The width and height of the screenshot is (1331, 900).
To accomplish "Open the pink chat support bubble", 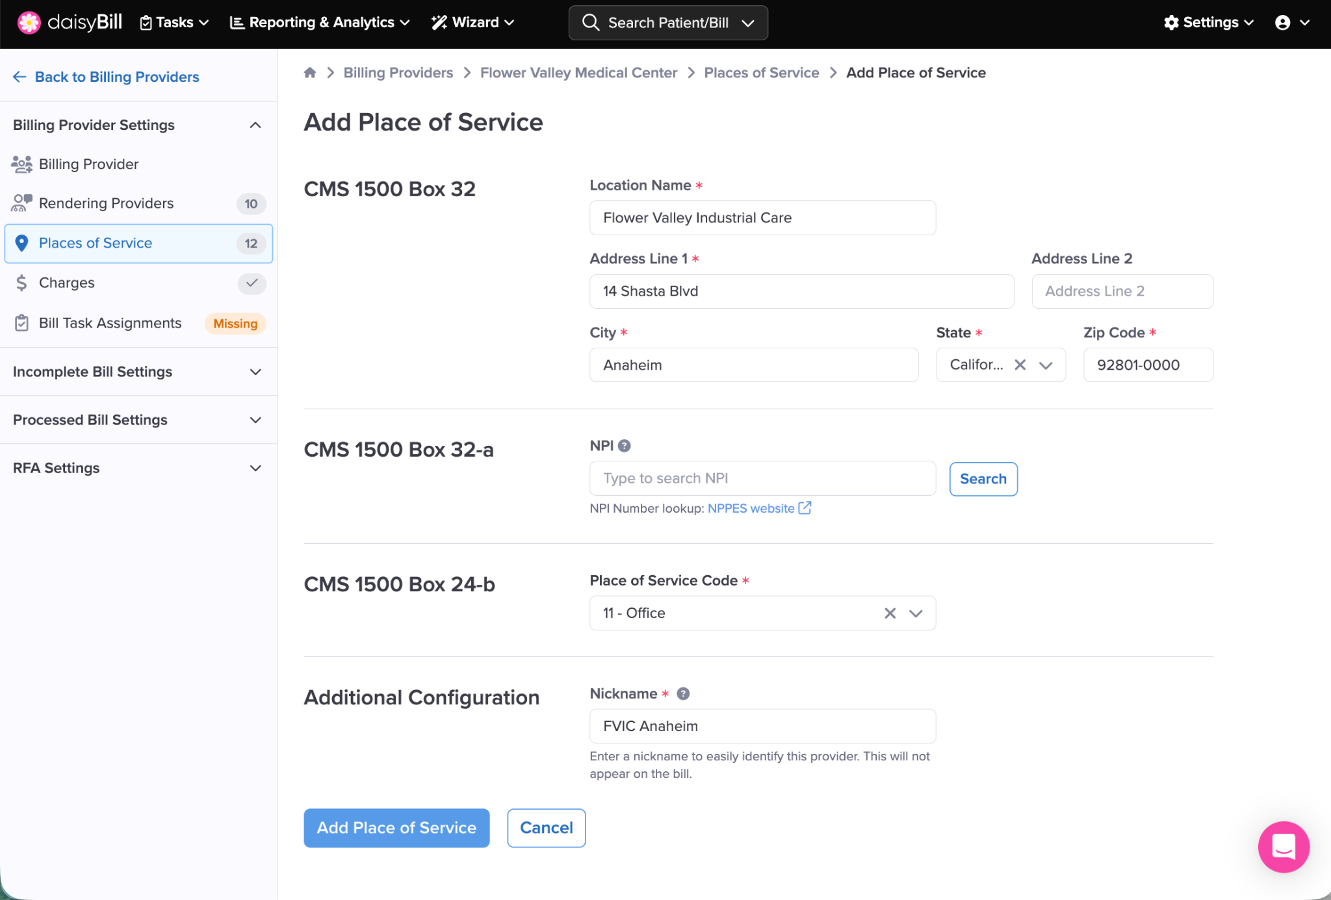I will (1283, 847).
